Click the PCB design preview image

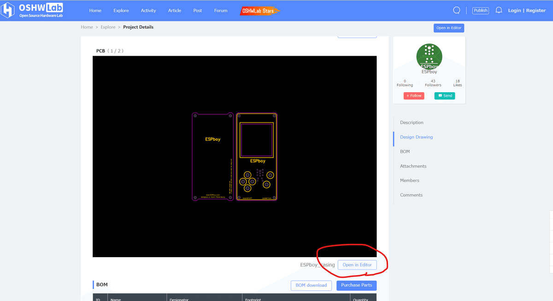click(x=235, y=156)
